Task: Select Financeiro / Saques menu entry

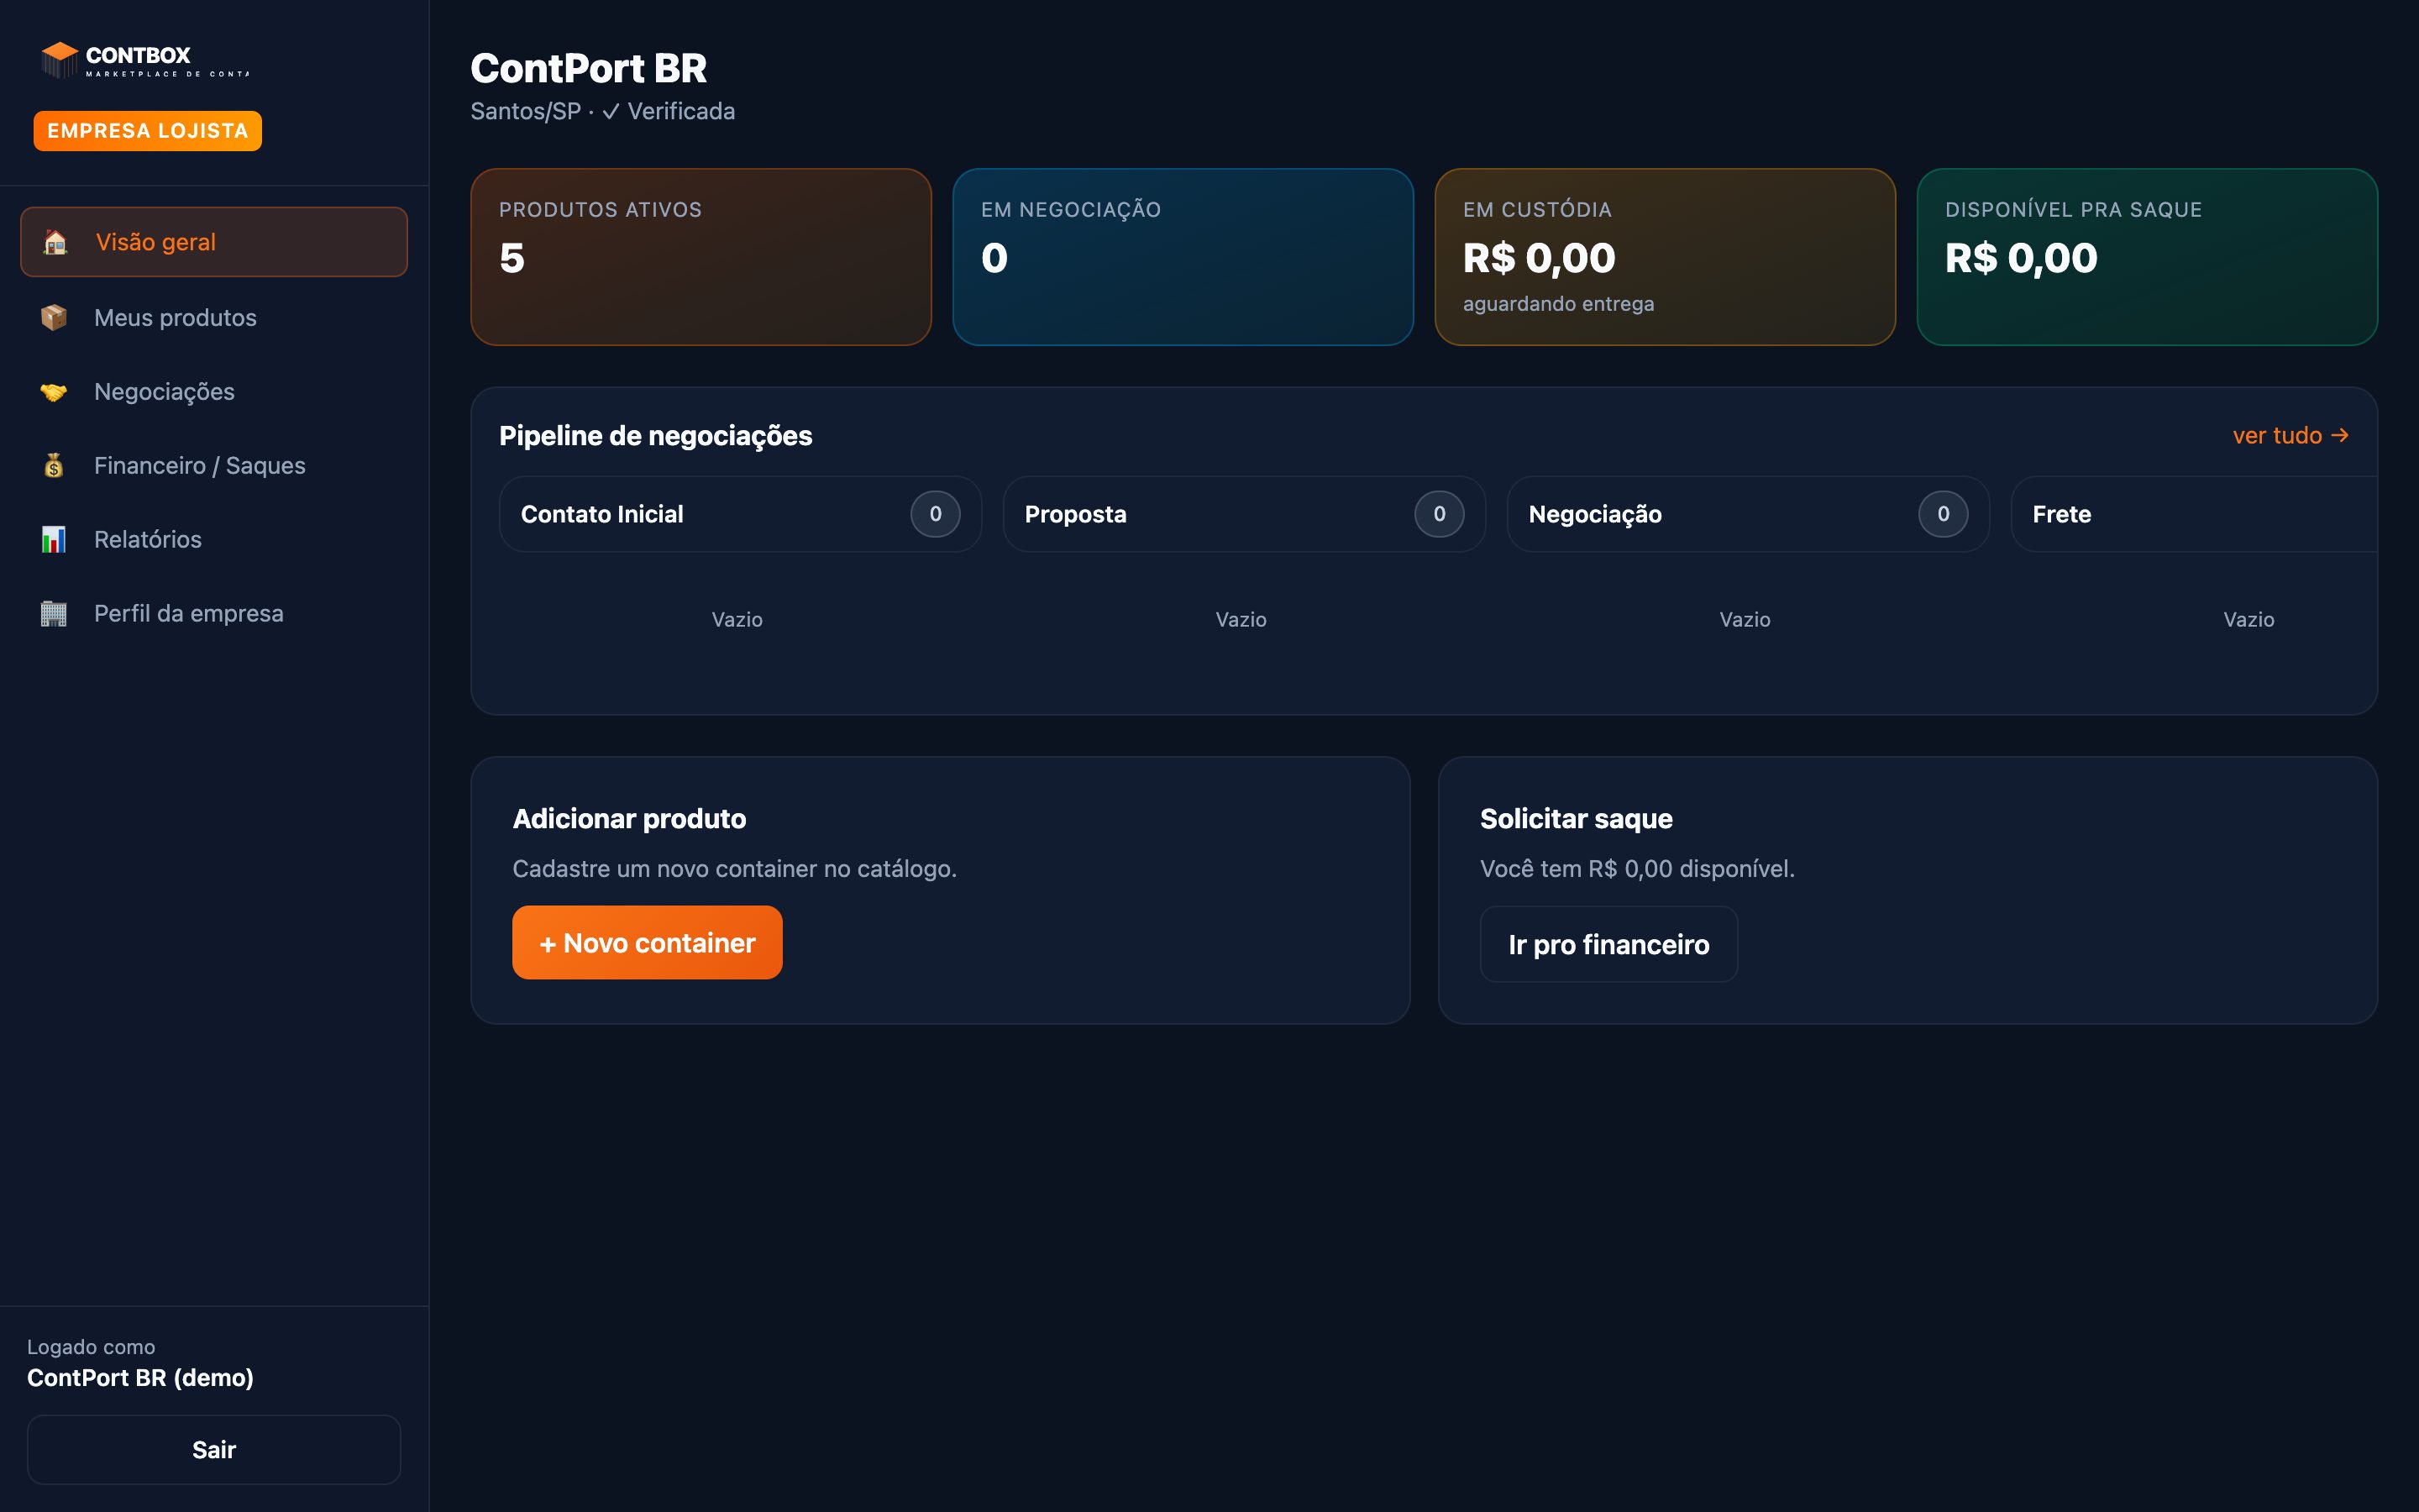Action: tap(214, 466)
